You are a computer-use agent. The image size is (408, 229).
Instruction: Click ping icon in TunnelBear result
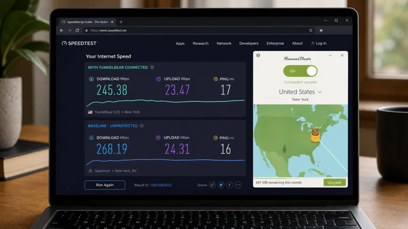pyautogui.click(x=216, y=79)
